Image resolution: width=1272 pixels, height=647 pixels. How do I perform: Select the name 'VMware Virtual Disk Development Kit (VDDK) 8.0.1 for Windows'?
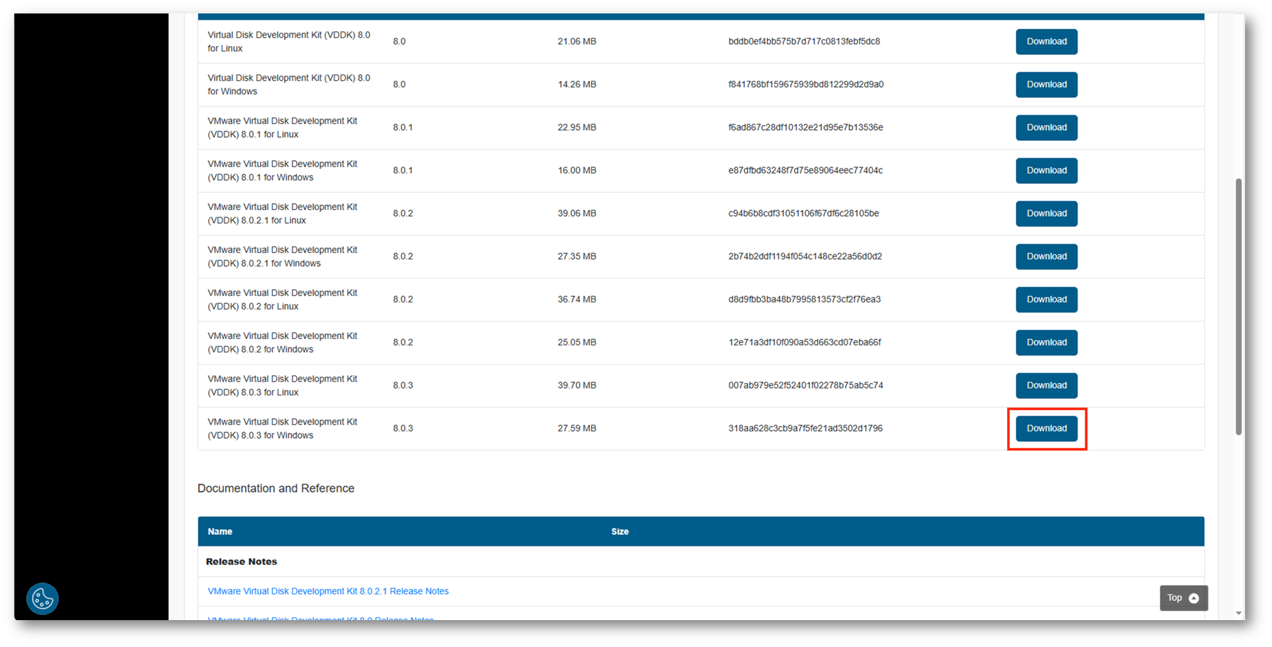coord(282,170)
